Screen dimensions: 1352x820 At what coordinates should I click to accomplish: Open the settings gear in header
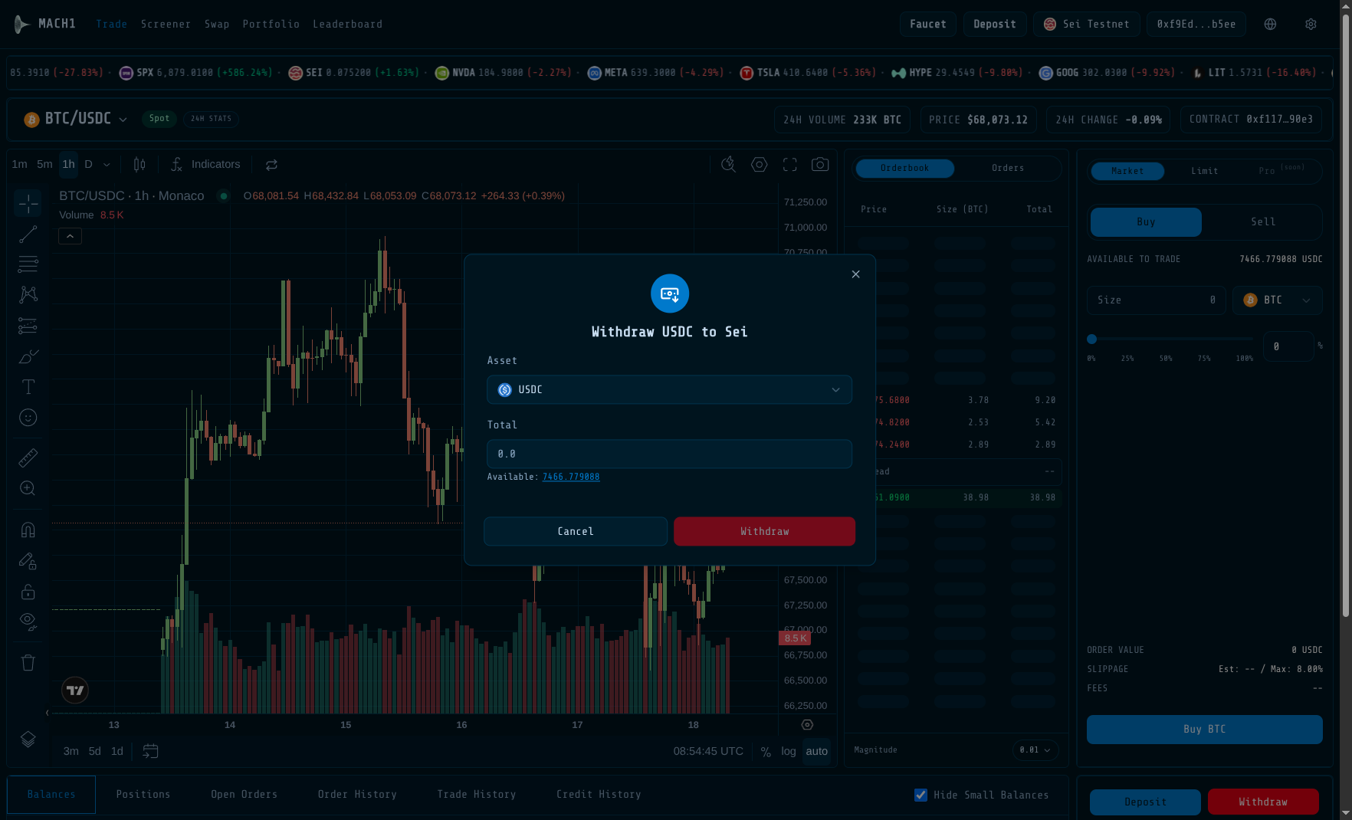pos(1311,25)
